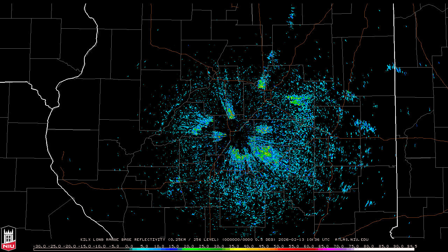The height and width of the screenshot is (252, 448).
Task: Click the 65.0 scale label
Action: coord(324,246)
